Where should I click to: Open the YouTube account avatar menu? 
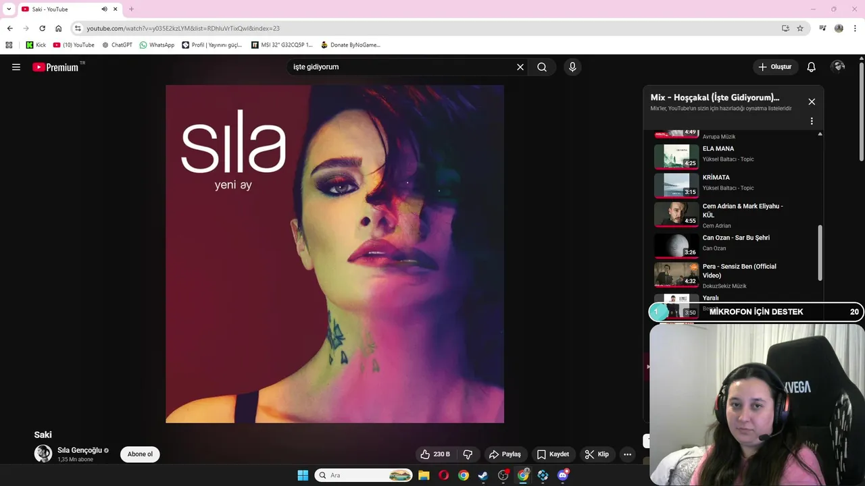tap(838, 66)
